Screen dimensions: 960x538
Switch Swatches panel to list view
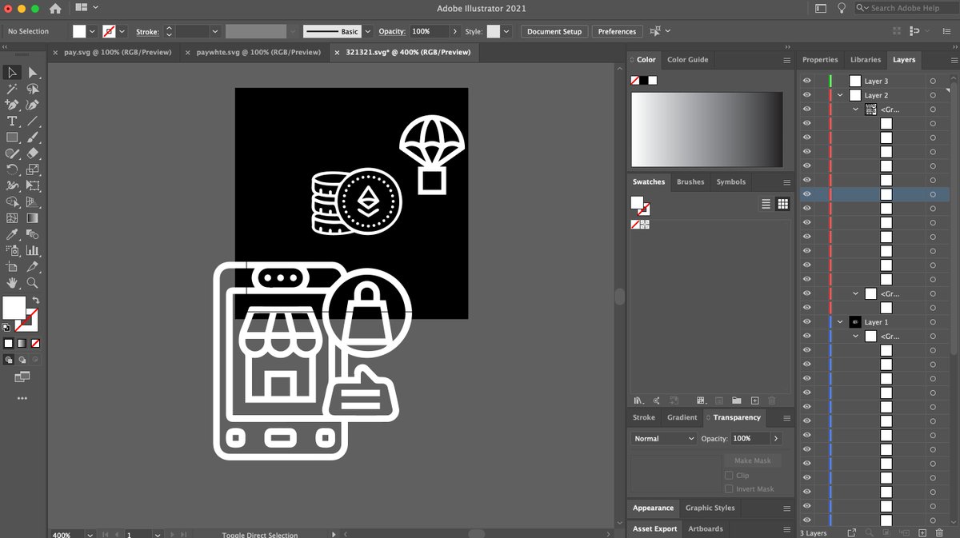[766, 204]
